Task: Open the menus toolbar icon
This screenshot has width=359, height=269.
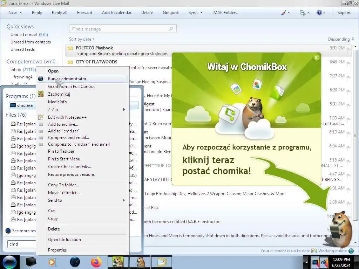Action: tap(303, 13)
